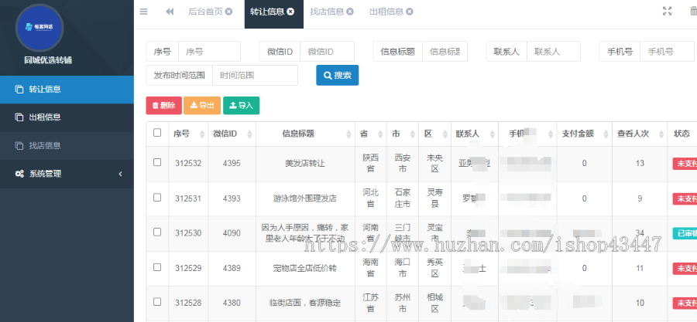Click the orange 导出 button
This screenshot has width=697, height=322.
(x=202, y=106)
